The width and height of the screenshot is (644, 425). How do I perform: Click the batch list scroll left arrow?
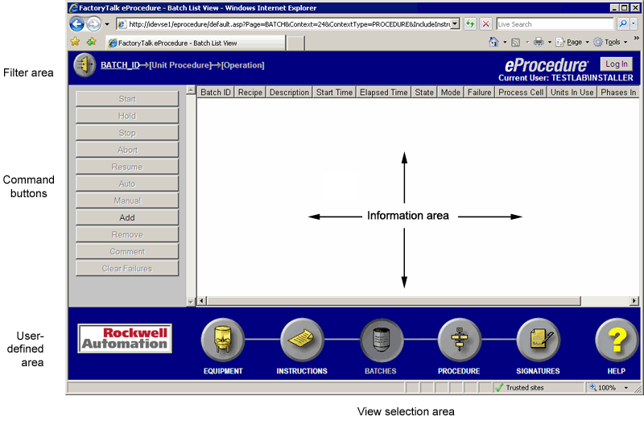pos(202,301)
